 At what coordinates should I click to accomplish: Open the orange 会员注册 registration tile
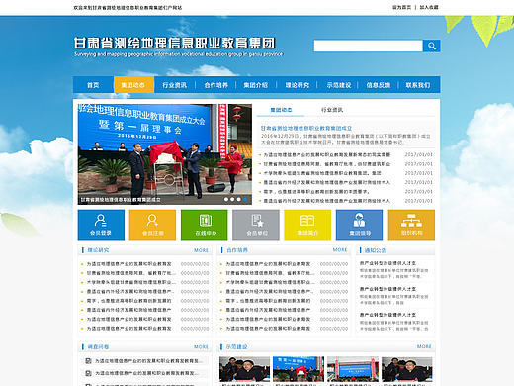152,225
